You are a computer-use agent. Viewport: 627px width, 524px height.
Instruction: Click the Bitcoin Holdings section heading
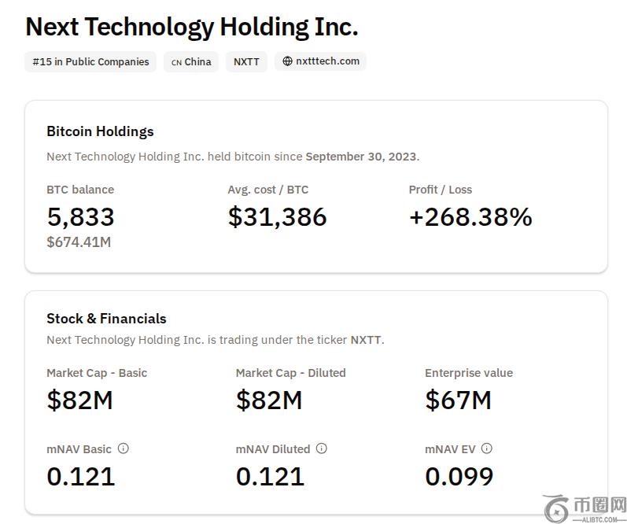(x=100, y=131)
